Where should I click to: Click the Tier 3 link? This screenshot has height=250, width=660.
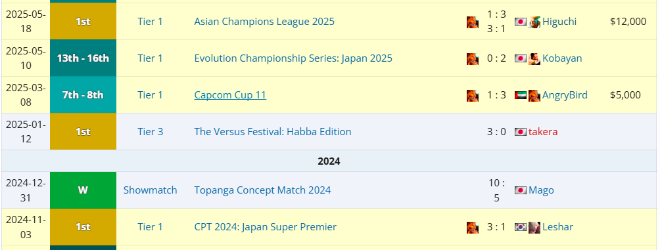[x=150, y=131]
